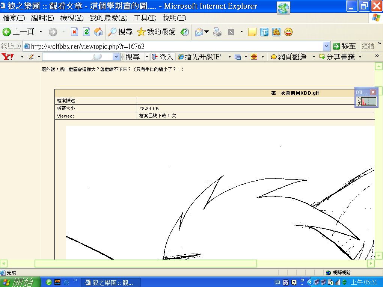
Task: Click the 我的最愛 Favorites star button
Action: click(x=156, y=32)
